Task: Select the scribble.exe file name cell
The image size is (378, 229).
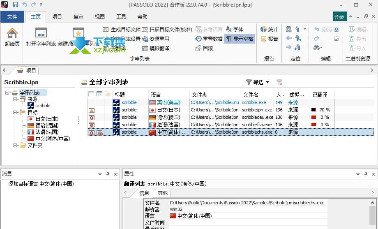Action: pyautogui.click(x=254, y=102)
